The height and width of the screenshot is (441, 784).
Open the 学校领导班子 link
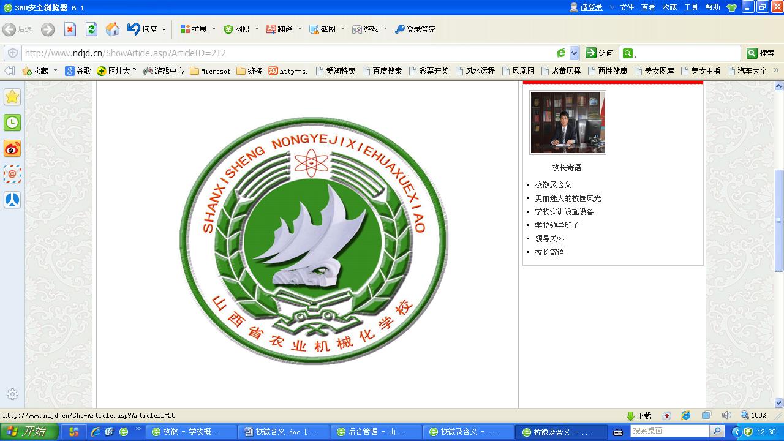[557, 225]
